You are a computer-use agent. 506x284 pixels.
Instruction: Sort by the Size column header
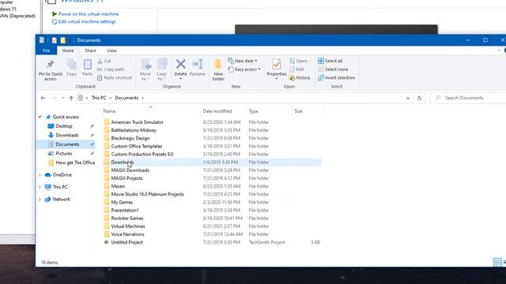(x=299, y=111)
